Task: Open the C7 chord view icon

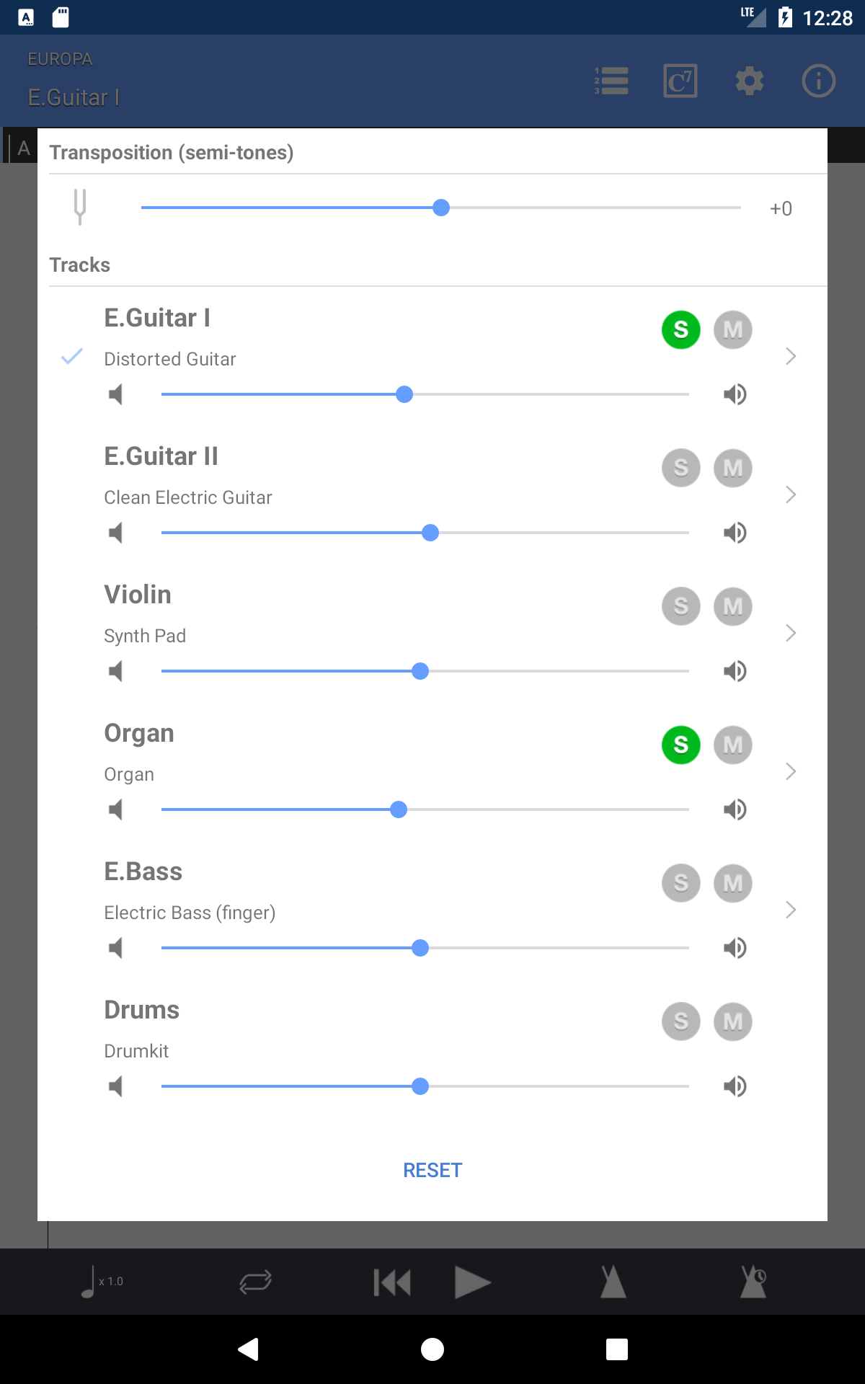Action: [x=680, y=81]
